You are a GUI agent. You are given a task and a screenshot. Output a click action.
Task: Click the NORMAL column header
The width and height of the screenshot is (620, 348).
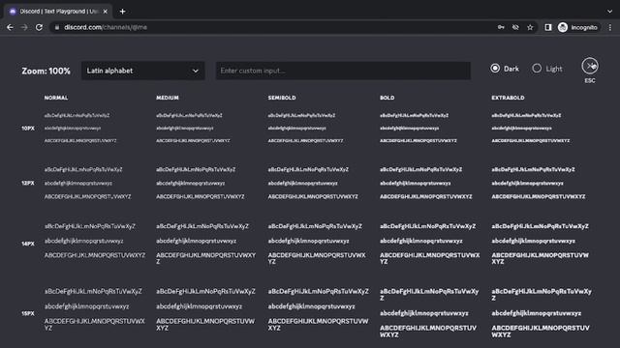(x=56, y=98)
